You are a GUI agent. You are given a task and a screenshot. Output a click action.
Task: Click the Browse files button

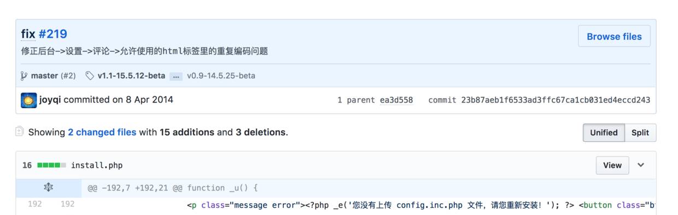pos(614,37)
